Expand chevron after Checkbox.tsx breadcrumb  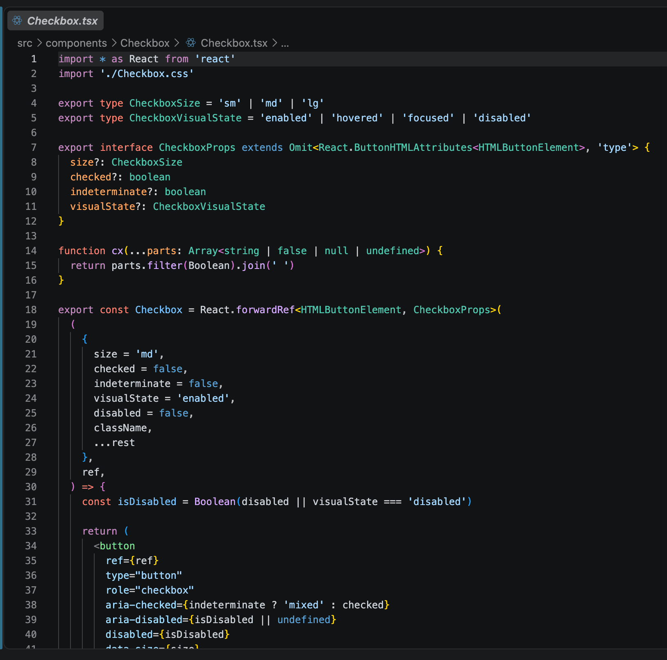pyautogui.click(x=275, y=43)
